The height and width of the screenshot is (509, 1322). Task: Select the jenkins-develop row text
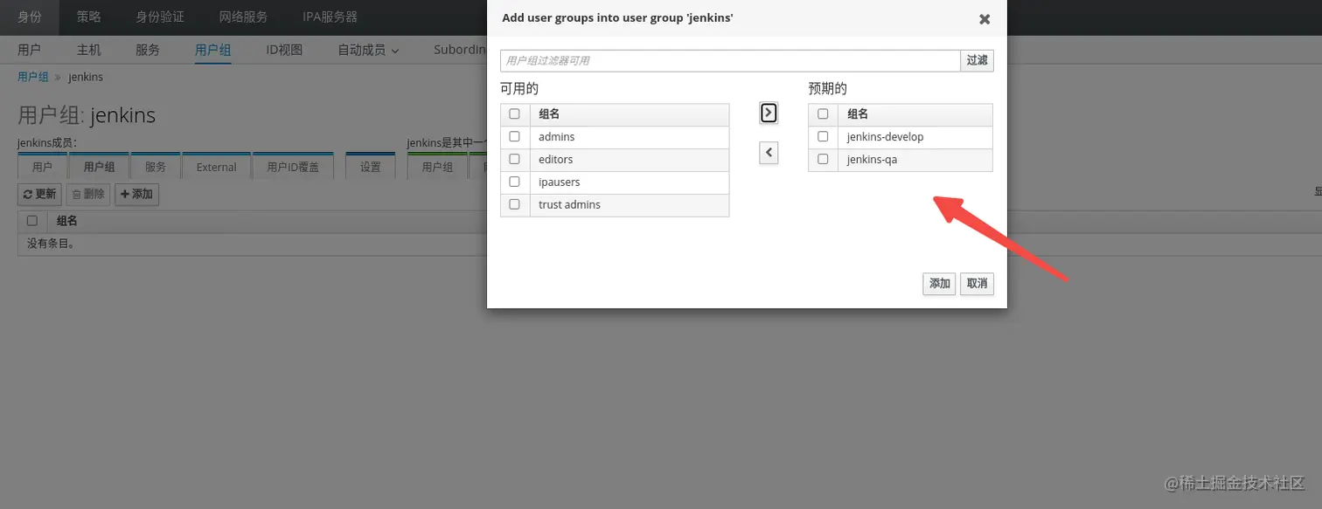tap(885, 137)
